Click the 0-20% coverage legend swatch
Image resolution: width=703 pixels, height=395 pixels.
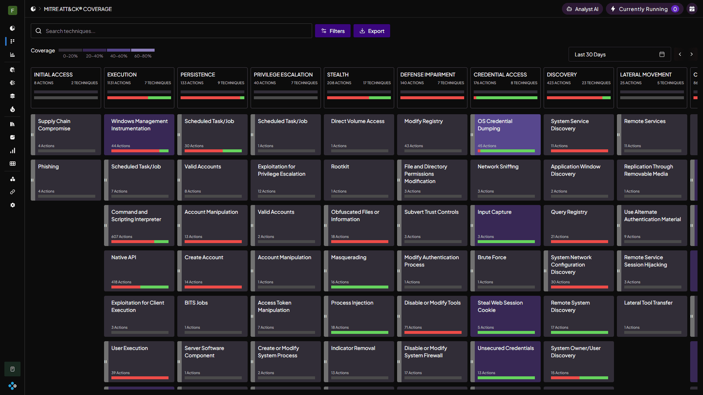[x=70, y=50]
